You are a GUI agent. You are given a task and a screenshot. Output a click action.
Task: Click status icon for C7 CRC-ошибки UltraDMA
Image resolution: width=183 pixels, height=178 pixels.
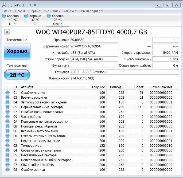7,165
